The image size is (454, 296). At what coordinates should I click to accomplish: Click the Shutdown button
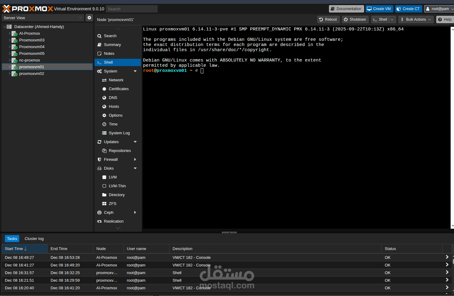pyautogui.click(x=355, y=19)
